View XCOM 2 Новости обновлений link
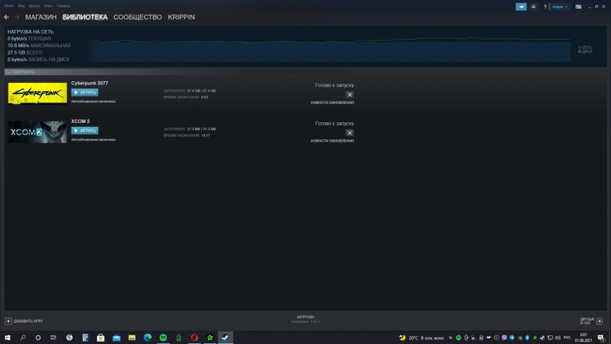 332,141
